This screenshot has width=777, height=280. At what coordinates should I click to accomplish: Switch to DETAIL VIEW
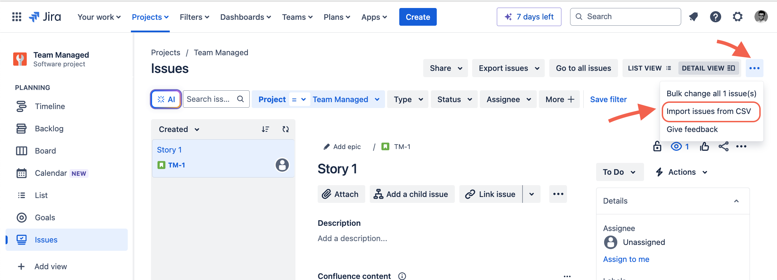[708, 68]
